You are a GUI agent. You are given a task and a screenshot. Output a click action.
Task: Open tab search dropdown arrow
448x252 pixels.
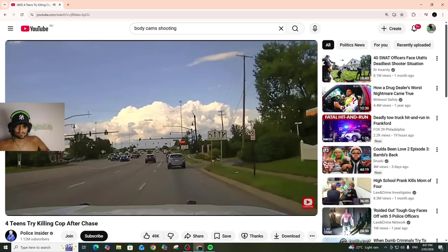coord(5,5)
